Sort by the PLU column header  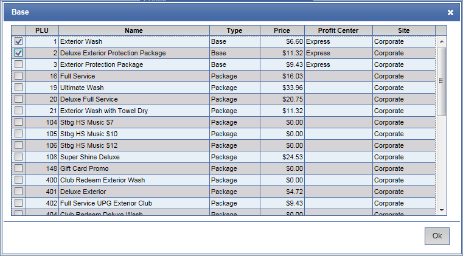(x=42, y=30)
